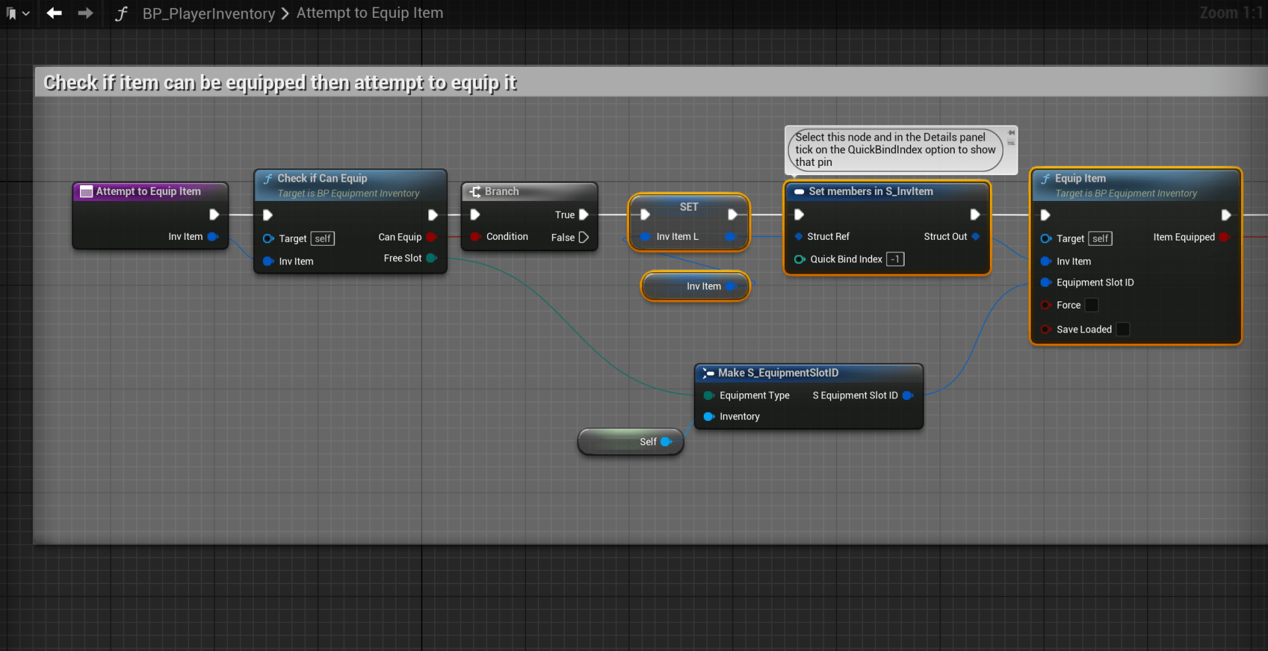Click the Quick Bind Index value field

[895, 259]
